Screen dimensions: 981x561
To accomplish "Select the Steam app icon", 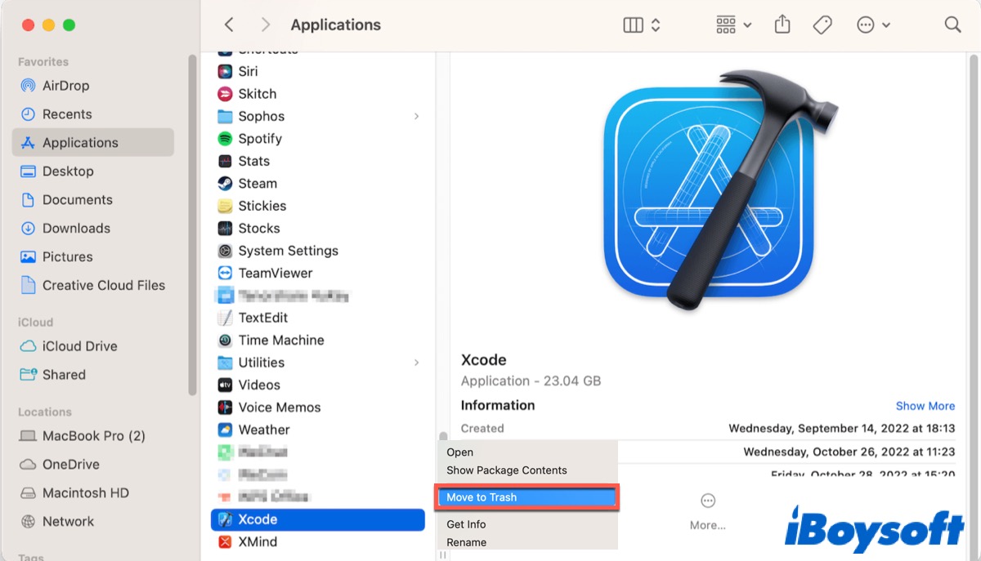I will 225,184.
